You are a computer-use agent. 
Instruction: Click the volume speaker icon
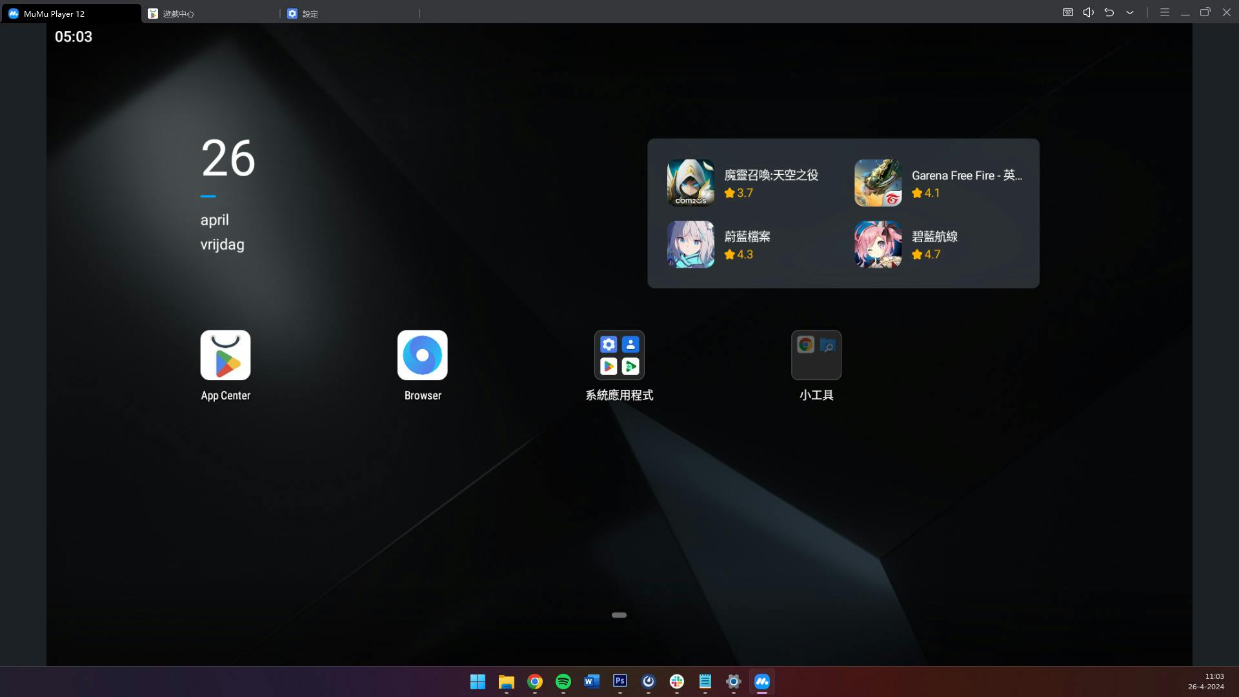click(1089, 12)
